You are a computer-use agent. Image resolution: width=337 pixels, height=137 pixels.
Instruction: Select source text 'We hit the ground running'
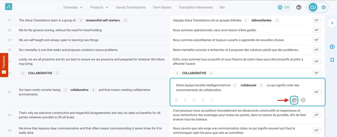tap(60, 30)
